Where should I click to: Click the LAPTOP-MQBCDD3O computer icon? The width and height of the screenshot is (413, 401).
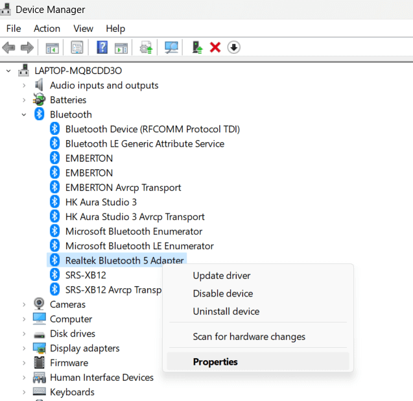point(24,70)
